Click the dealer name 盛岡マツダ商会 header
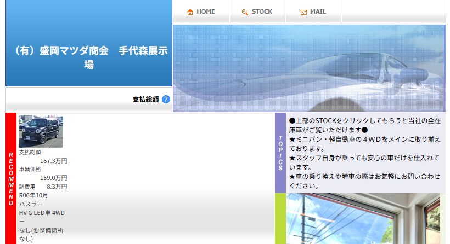450x244 pixels. pyautogui.click(x=89, y=57)
